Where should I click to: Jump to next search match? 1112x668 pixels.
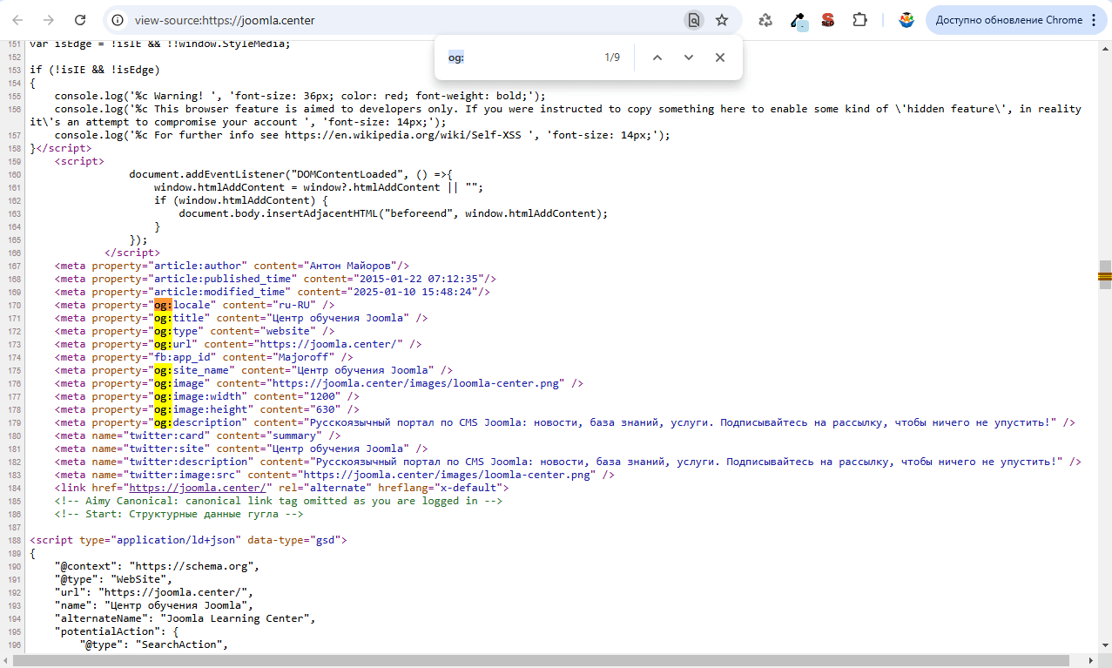689,57
